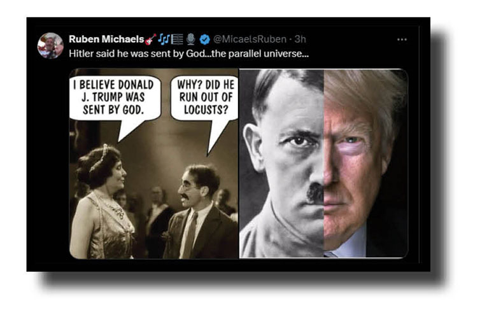This screenshot has width=487, height=324.
Task: Select the Ruben Michaels display name
Action: (106, 39)
